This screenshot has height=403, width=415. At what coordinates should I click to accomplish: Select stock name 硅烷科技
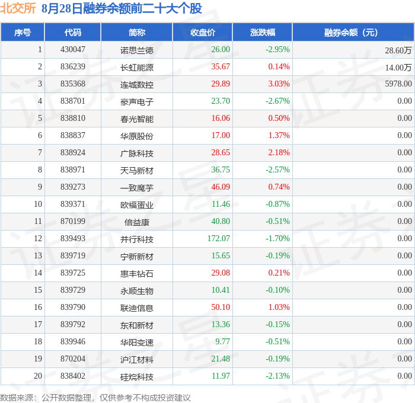137,377
